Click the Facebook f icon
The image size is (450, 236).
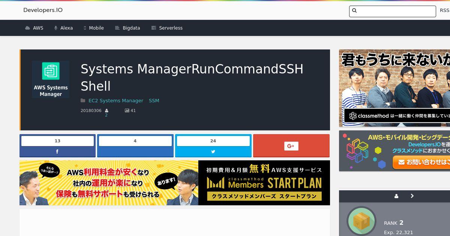click(x=57, y=152)
